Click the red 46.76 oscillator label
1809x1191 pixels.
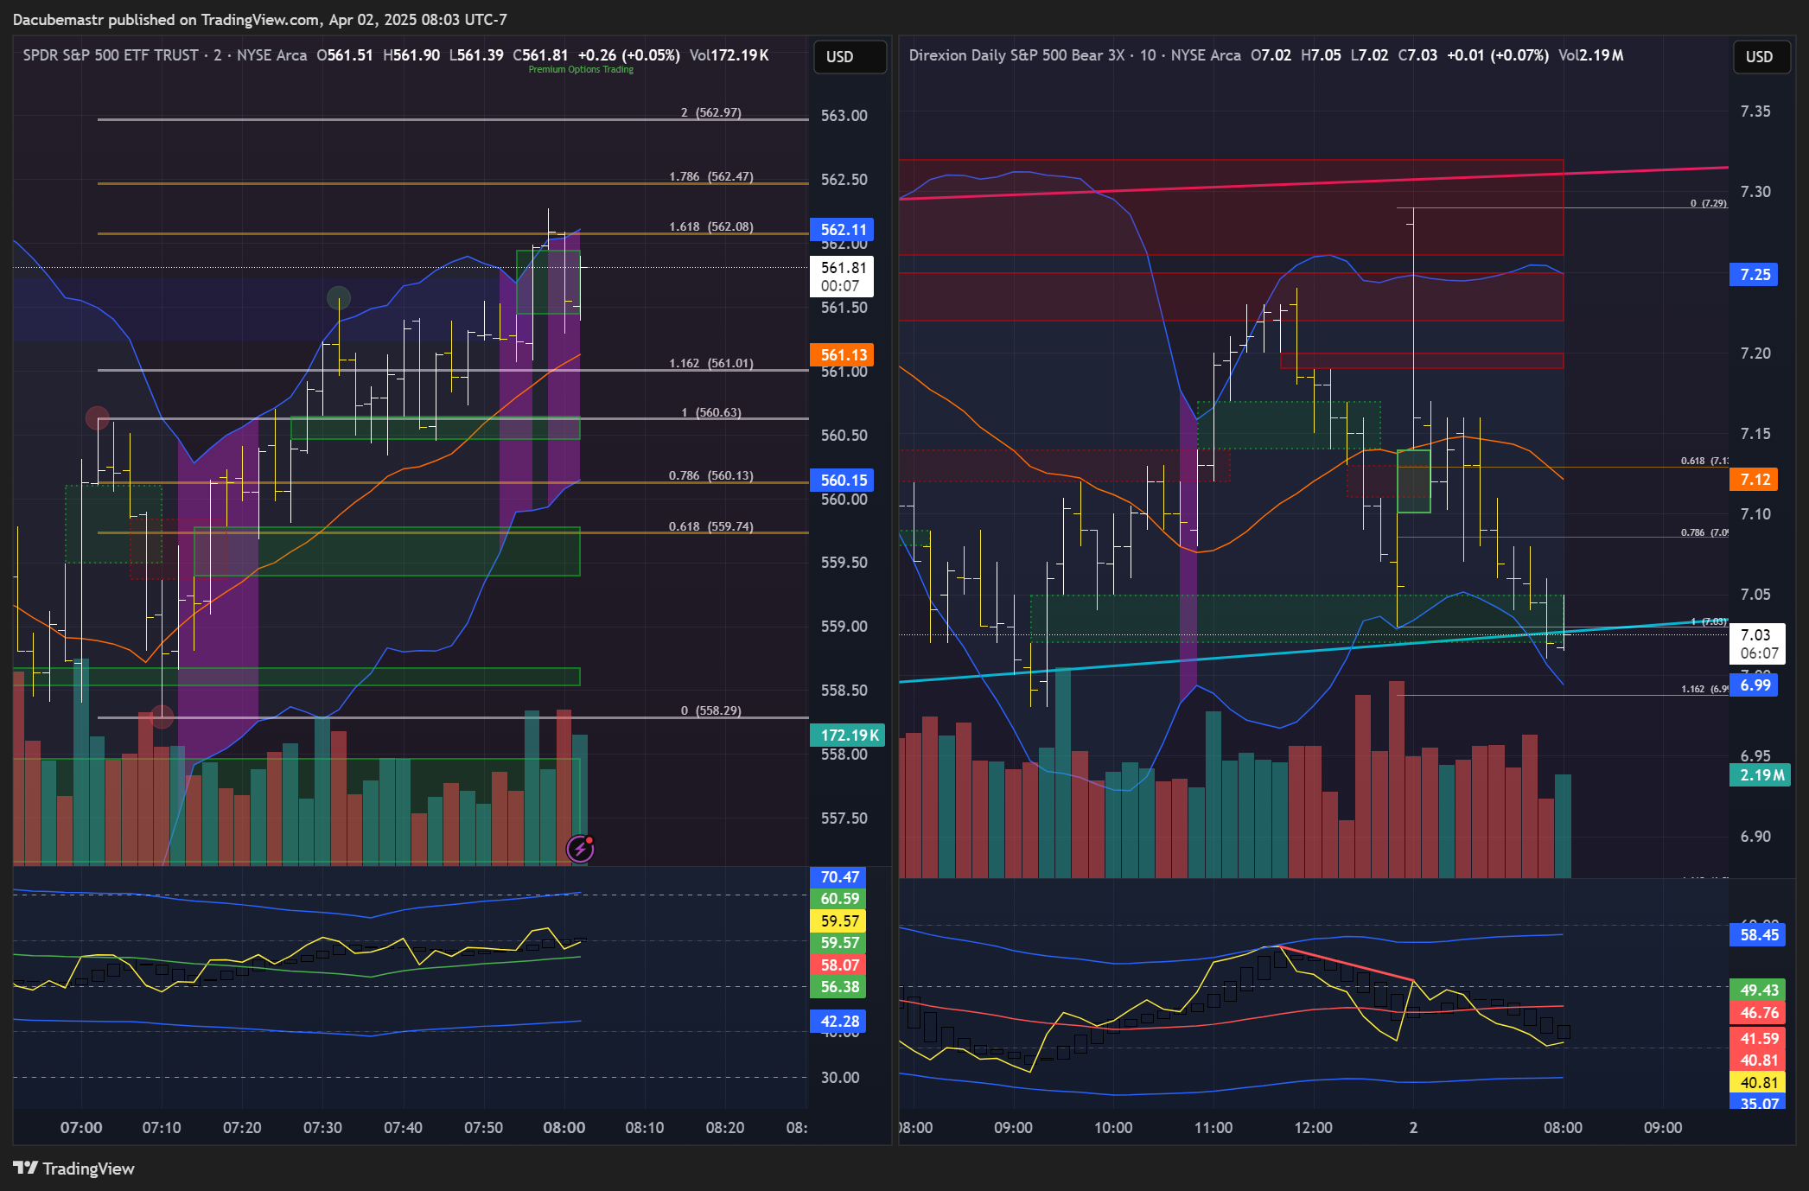click(x=1758, y=1012)
